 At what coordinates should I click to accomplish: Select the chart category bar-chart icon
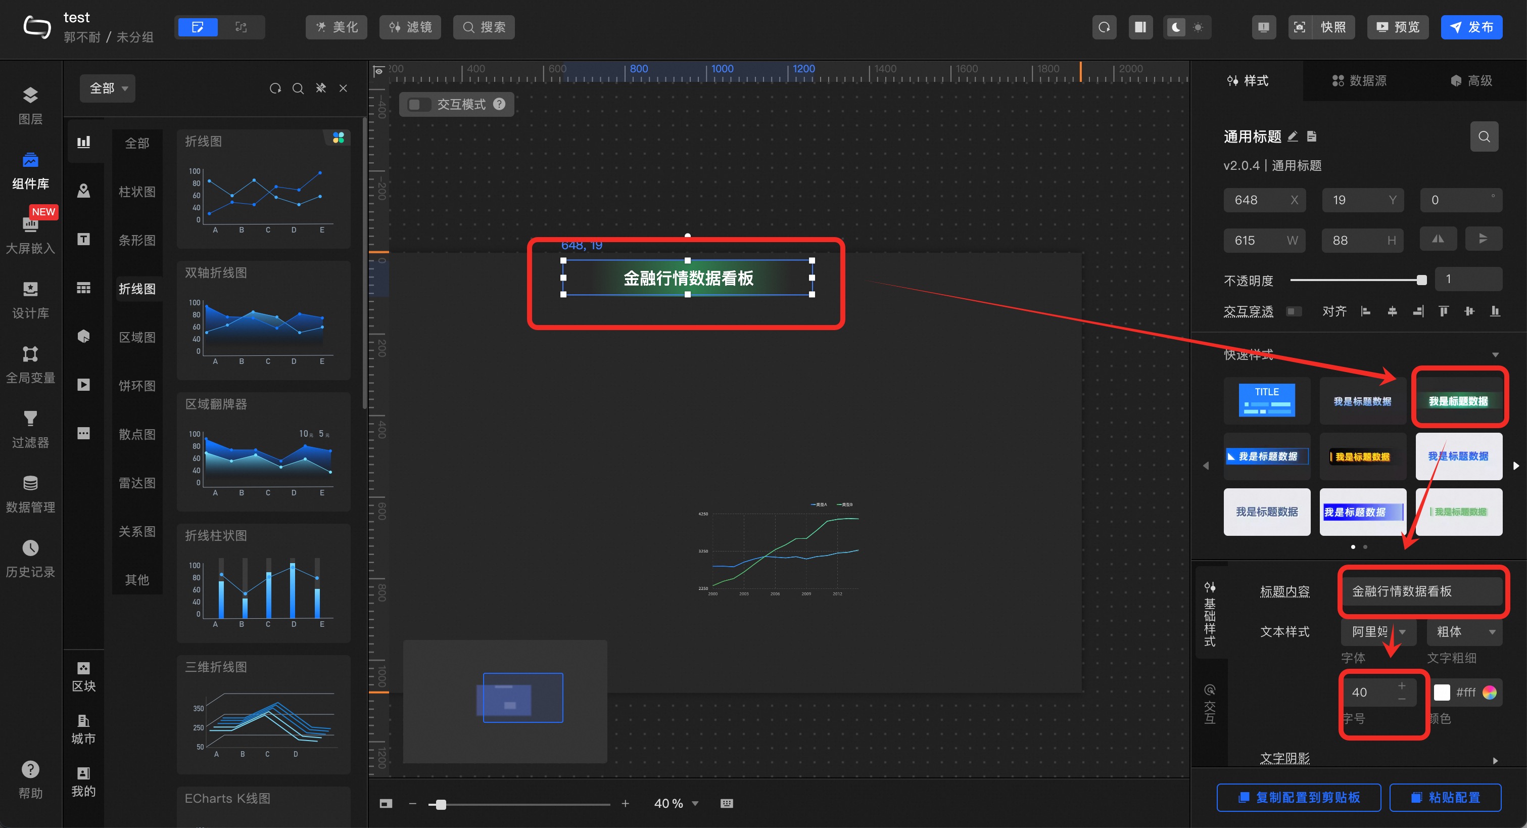(83, 141)
